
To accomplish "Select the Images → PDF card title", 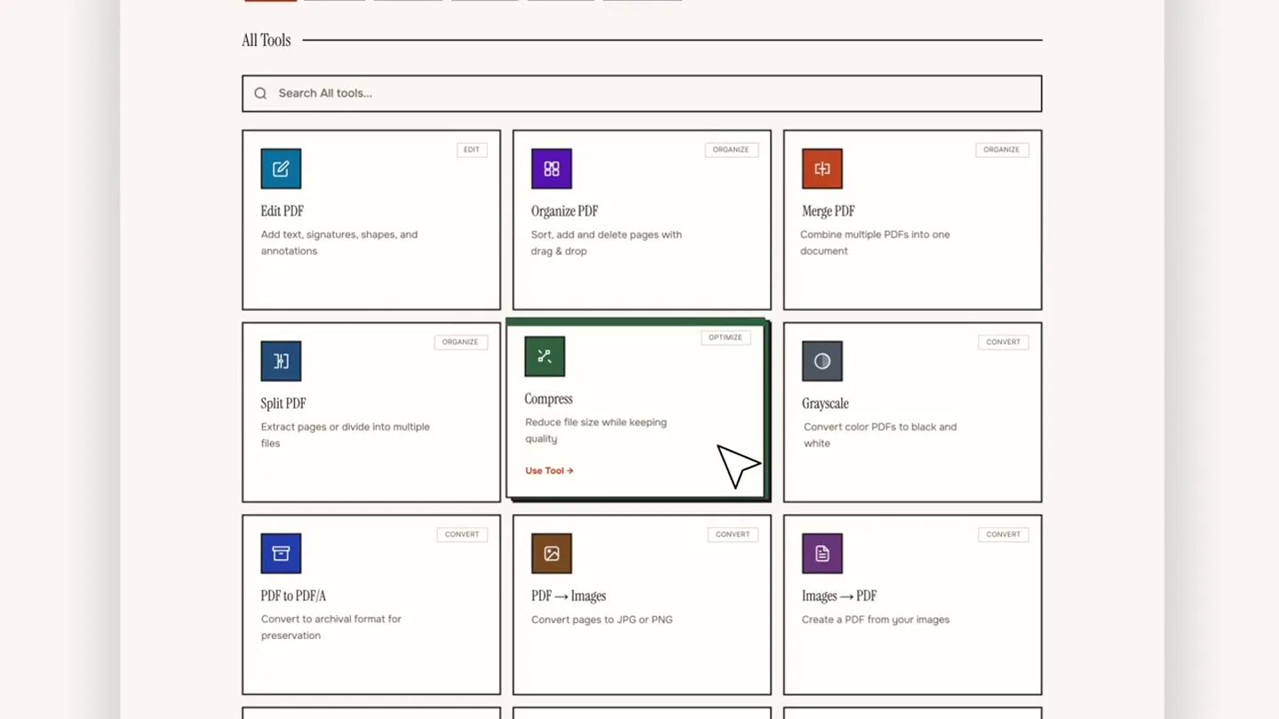I will pyautogui.click(x=839, y=596).
